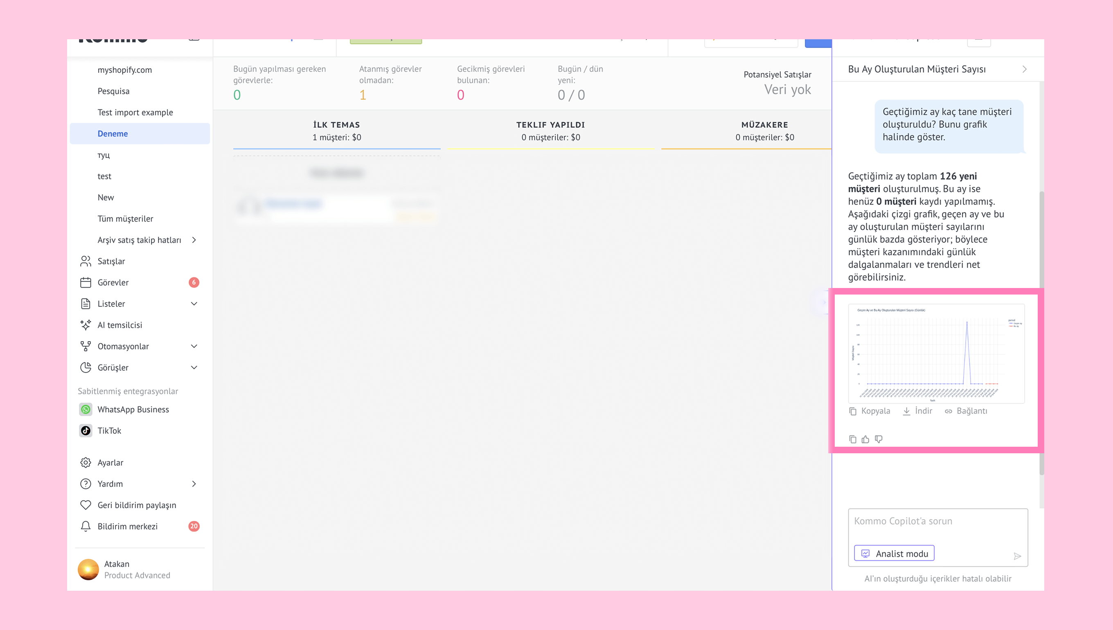Copy the AI response using copy icon

[852, 439]
